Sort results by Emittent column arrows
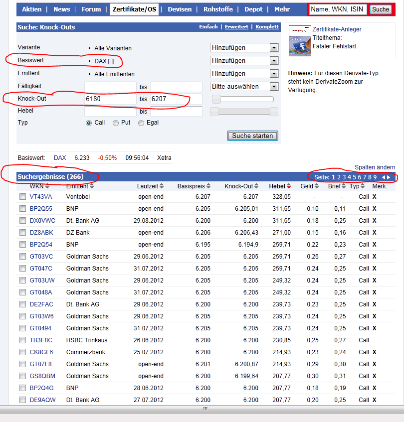The height and width of the screenshot is (422, 404). click(x=92, y=186)
